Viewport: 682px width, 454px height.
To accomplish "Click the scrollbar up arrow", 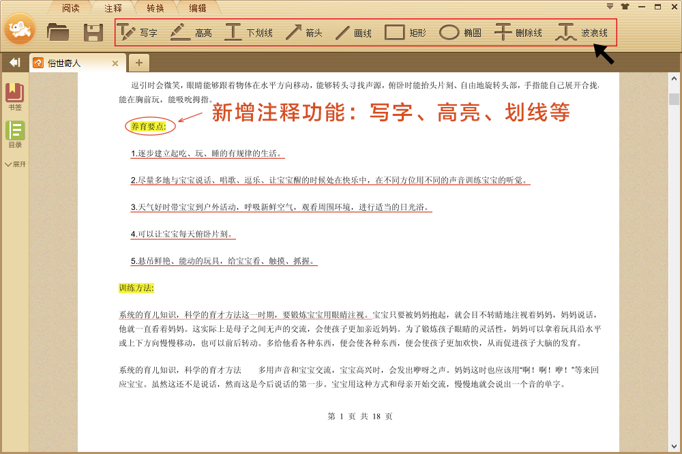I will tap(674, 78).
